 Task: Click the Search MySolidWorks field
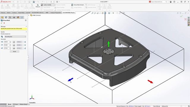tap(158, 2)
